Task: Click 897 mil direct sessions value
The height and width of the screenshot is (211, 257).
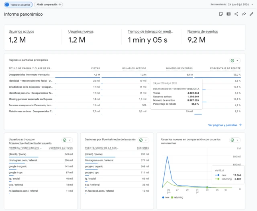Action: 145,154
